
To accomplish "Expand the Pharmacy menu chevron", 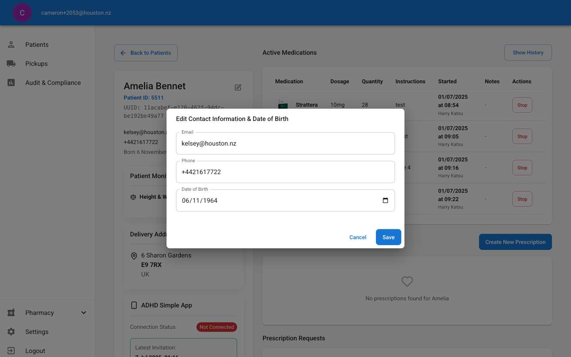I will point(84,313).
